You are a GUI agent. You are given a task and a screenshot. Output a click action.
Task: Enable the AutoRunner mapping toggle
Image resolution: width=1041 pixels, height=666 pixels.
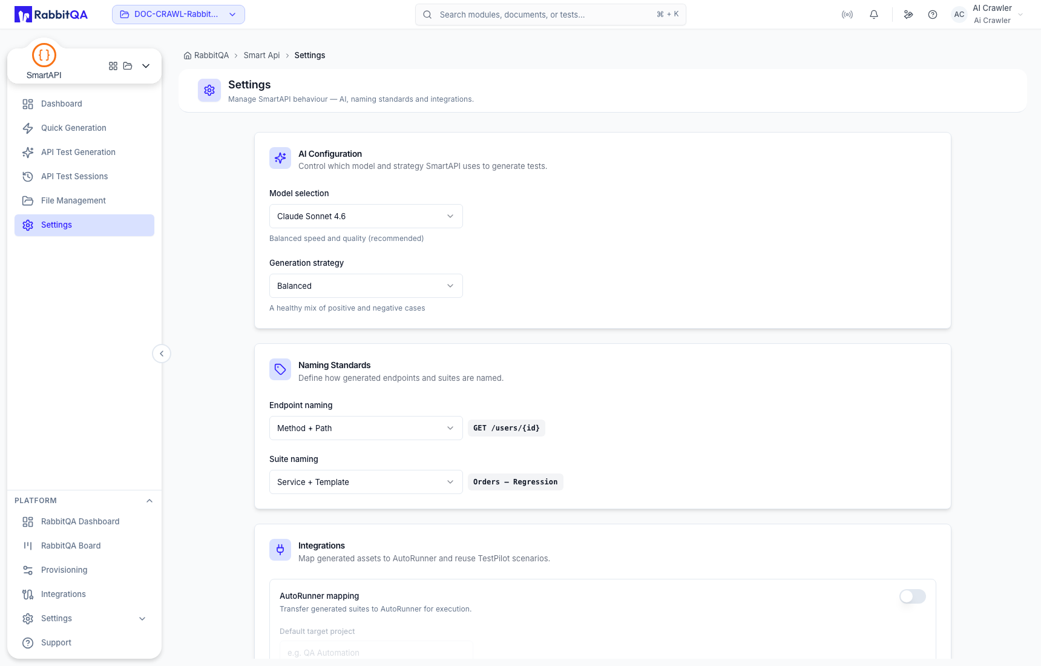[x=913, y=596]
